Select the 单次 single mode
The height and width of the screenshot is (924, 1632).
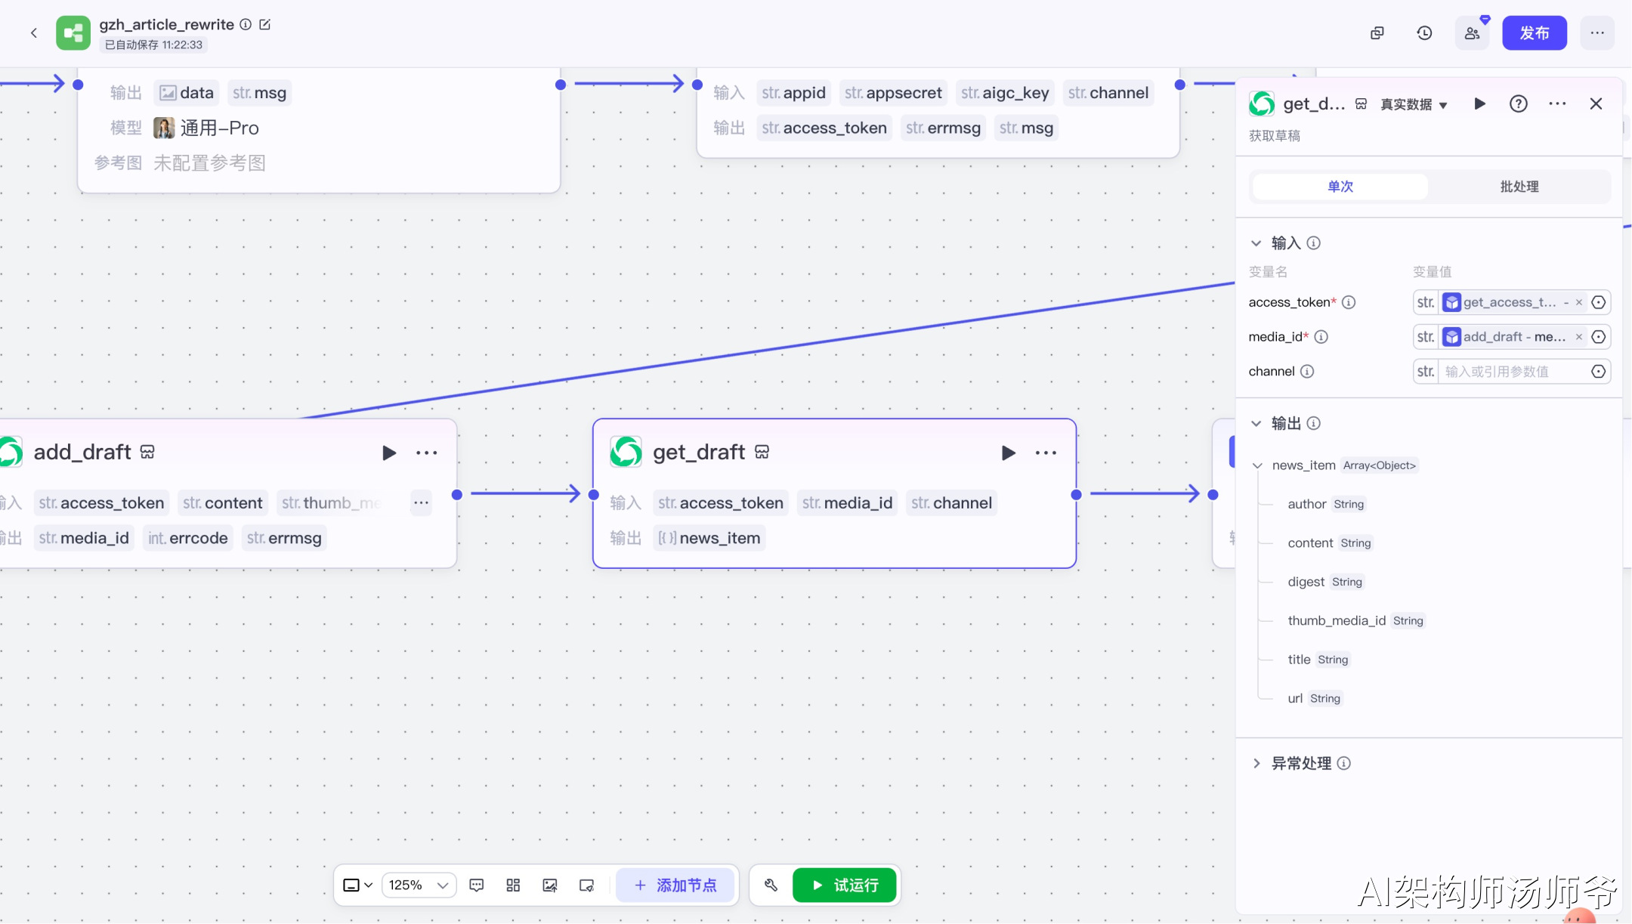1340,187
